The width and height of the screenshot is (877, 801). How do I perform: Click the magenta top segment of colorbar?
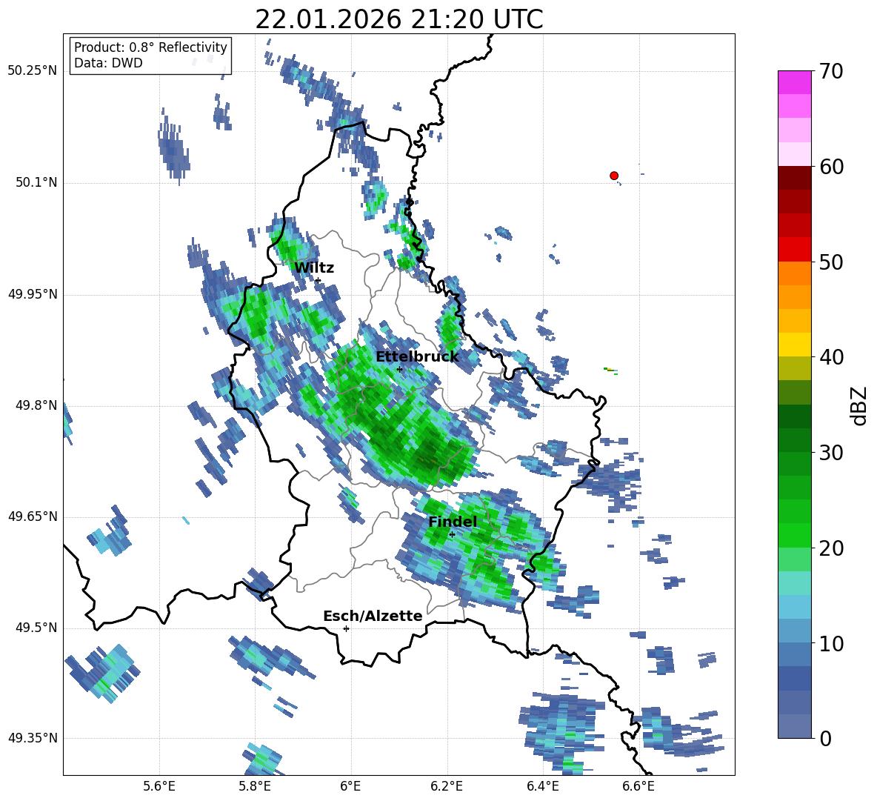tap(794, 82)
